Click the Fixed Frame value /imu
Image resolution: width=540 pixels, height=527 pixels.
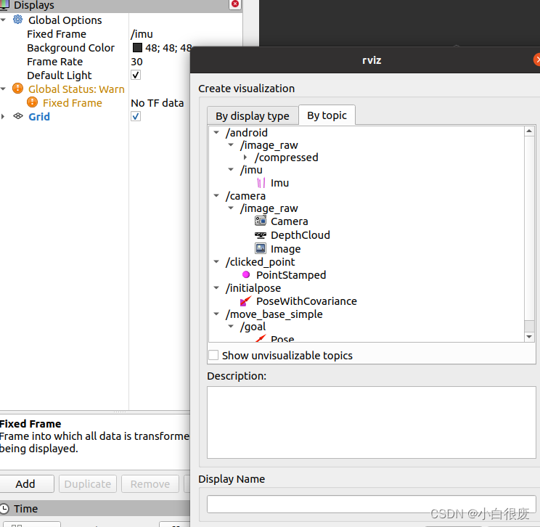click(142, 34)
